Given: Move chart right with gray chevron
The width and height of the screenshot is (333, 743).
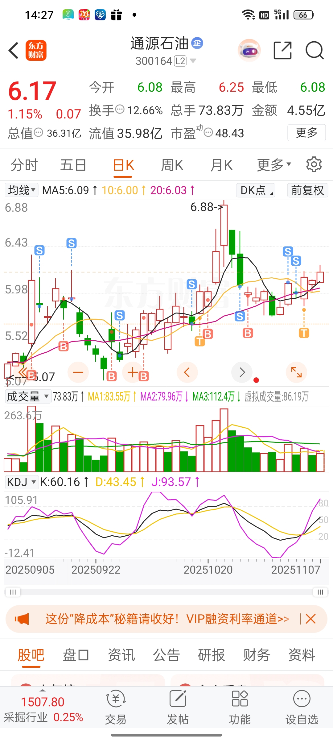Looking at the screenshot, I should click(242, 372).
